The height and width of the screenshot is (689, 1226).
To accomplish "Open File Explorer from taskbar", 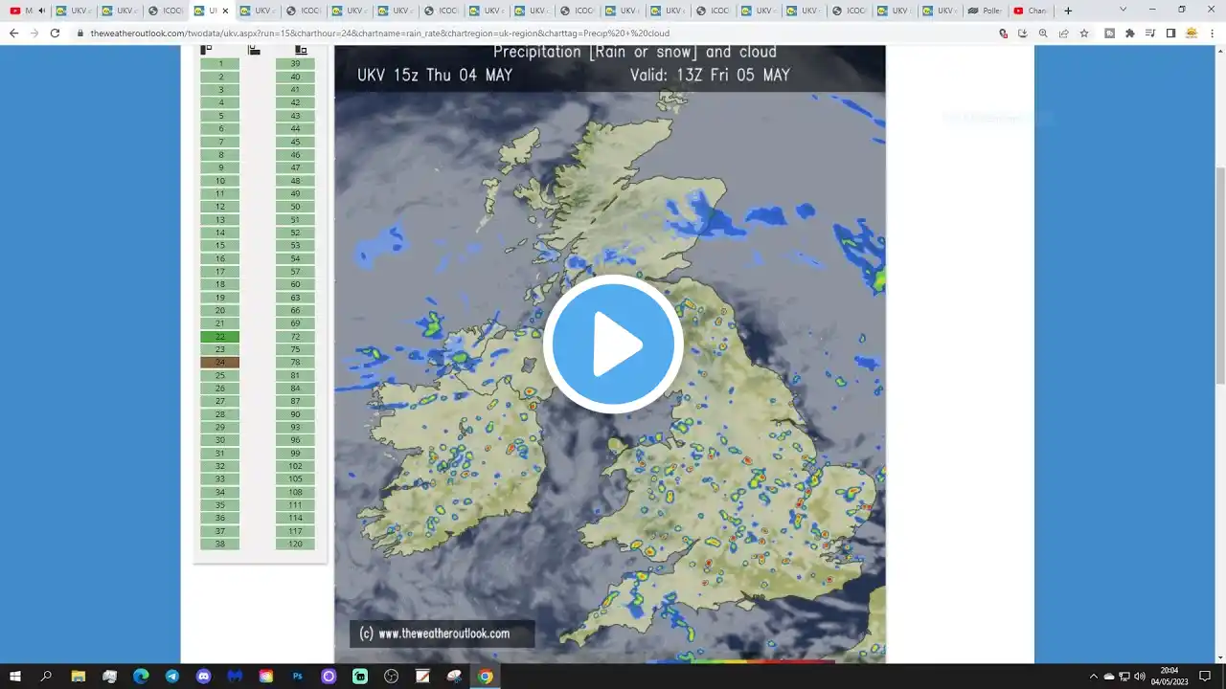I will coord(78,676).
